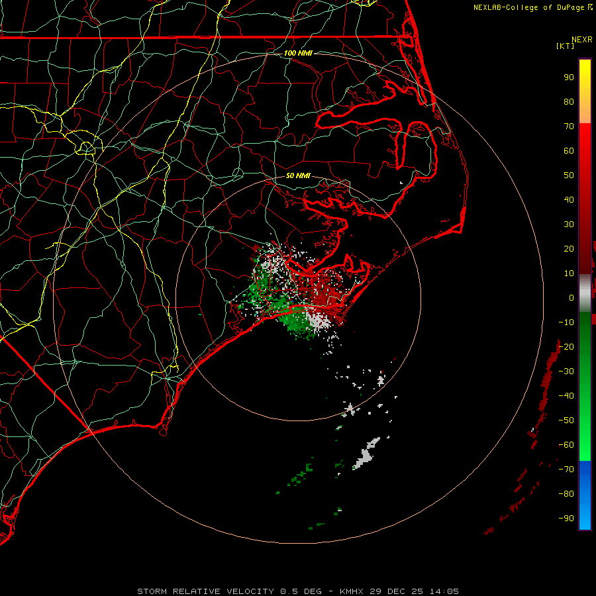Click the gray zero-velocity segment of the color bar
Screen dimensions: 596x596
tap(585, 293)
